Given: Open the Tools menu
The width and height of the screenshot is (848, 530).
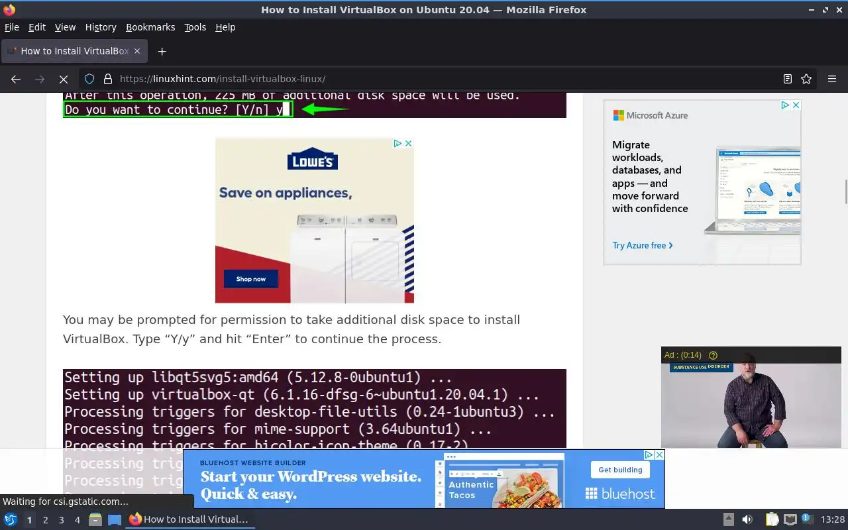Looking at the screenshot, I should coord(195,27).
